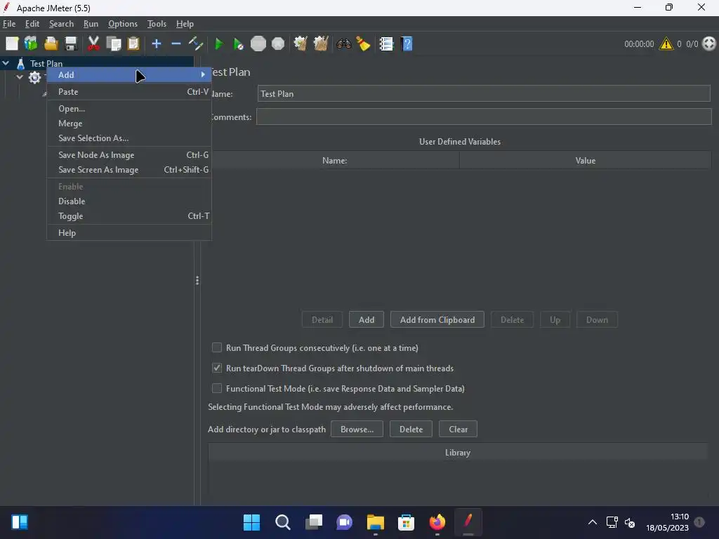Open Windows Start from taskbar

(x=251, y=522)
